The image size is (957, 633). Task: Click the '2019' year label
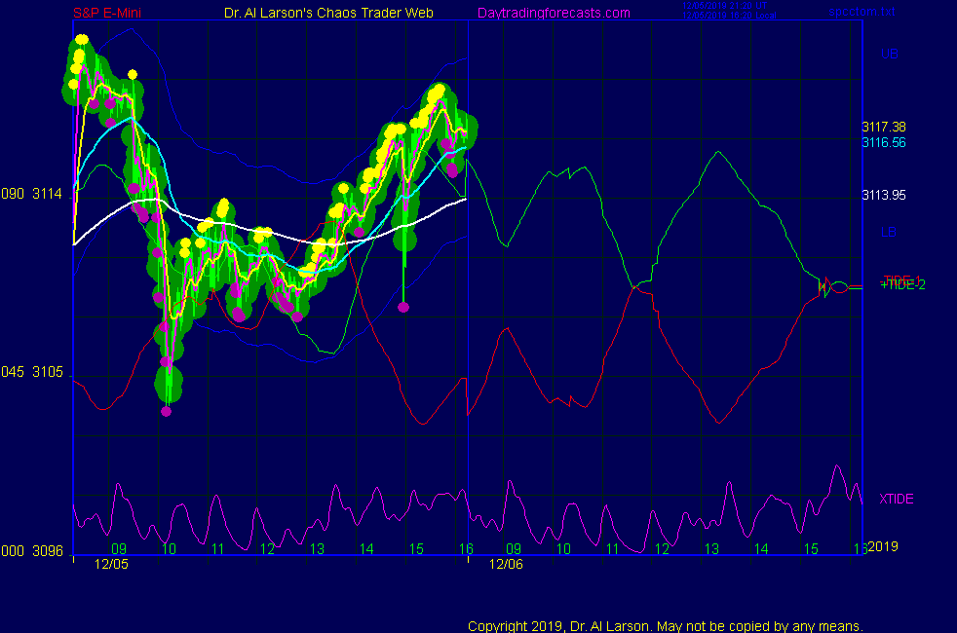pos(883,546)
